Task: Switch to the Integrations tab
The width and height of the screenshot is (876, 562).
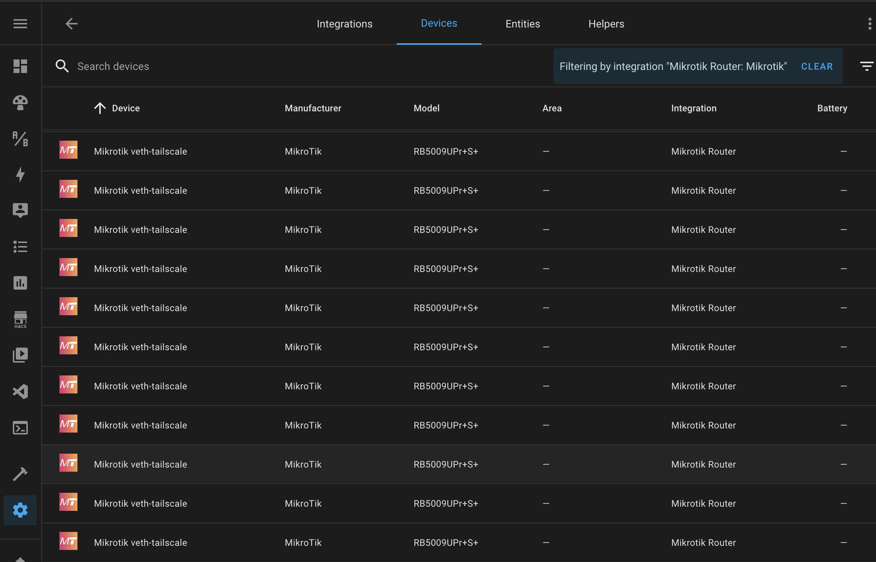Action: (x=345, y=24)
